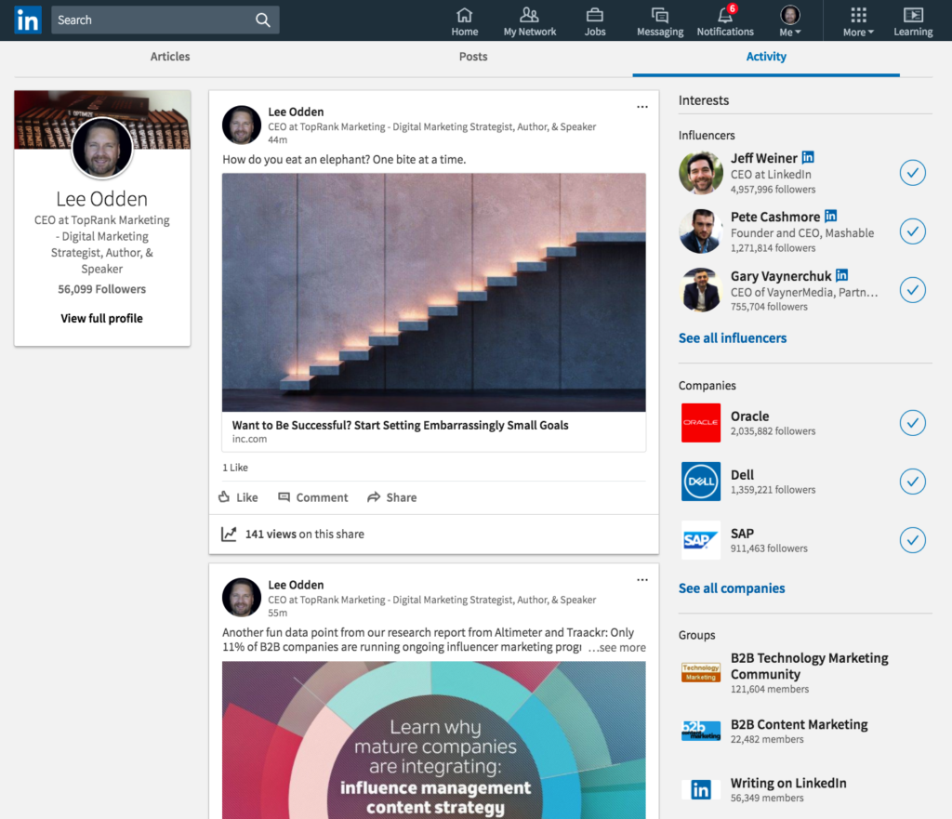This screenshot has height=819, width=952.
Task: Click View full profile
Action: click(102, 318)
